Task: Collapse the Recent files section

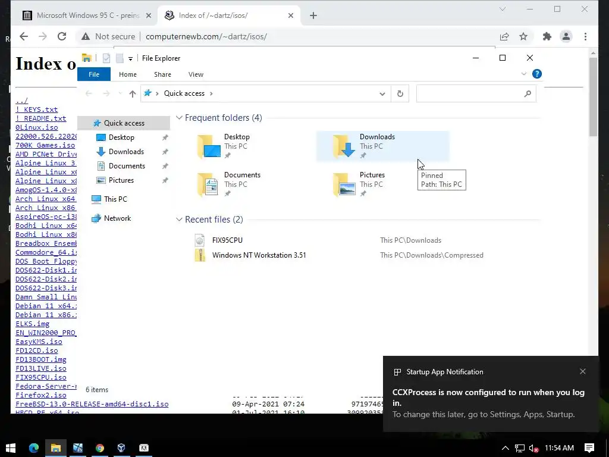Action: coord(179,220)
